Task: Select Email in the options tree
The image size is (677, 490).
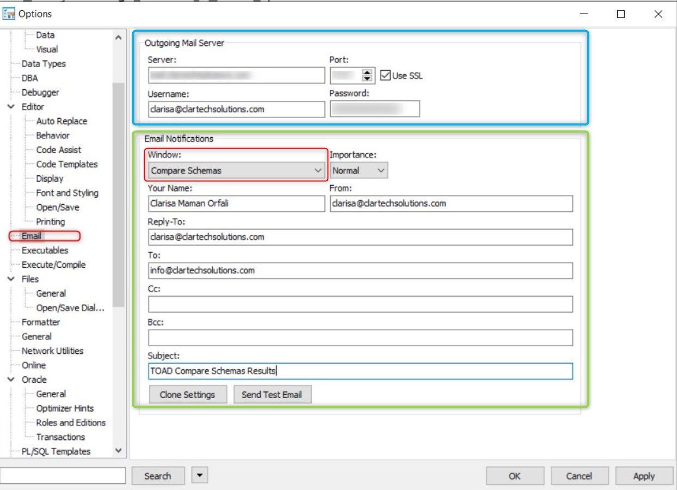Action: pos(31,236)
